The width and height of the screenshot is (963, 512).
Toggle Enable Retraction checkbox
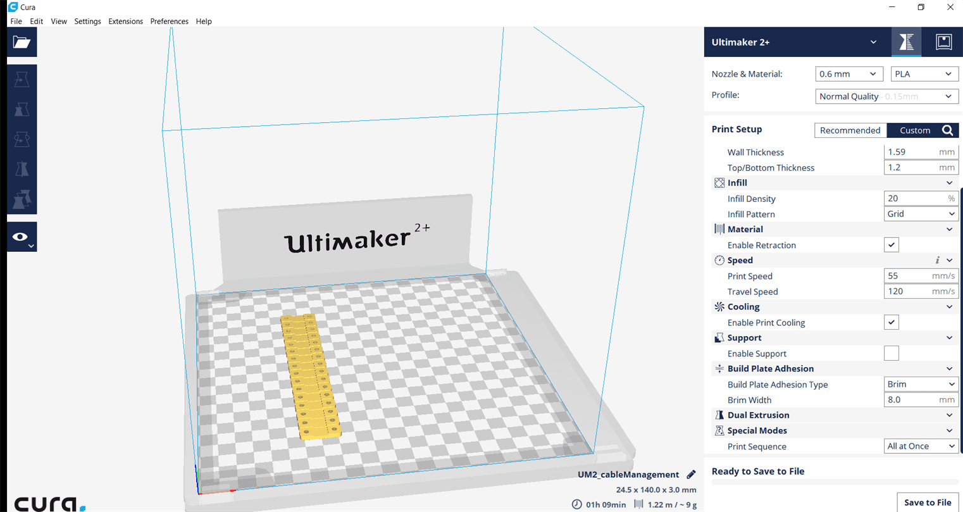[x=892, y=245]
